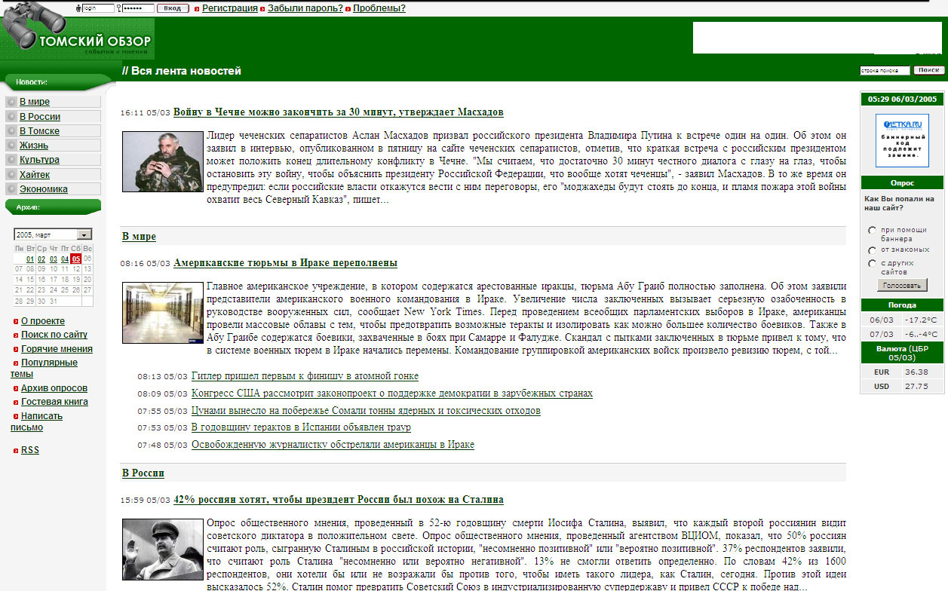
Task: Click the user icon beside login field
Action: click(x=80, y=8)
